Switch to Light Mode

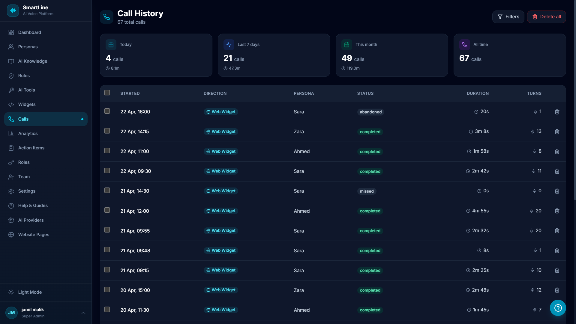[x=29, y=292]
